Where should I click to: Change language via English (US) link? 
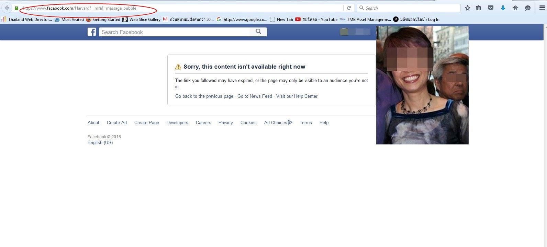(x=100, y=142)
